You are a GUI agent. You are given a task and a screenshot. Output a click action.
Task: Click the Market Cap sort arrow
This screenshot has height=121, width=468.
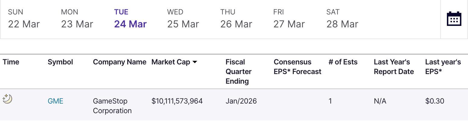195,62
